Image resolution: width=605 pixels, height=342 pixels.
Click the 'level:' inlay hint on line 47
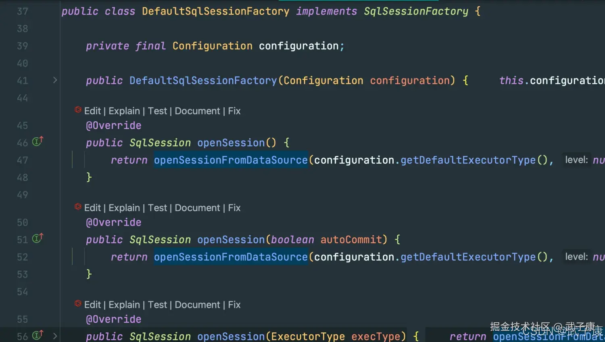click(x=576, y=160)
